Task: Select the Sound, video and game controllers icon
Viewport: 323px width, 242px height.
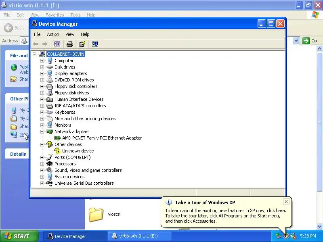Action: pyautogui.click(x=50, y=170)
